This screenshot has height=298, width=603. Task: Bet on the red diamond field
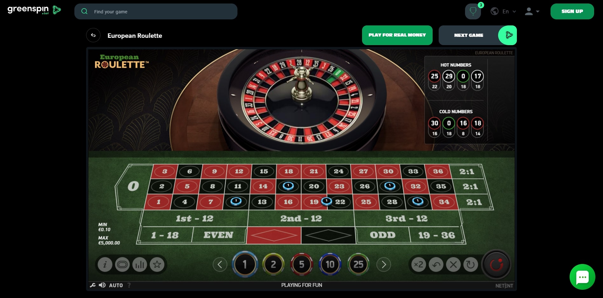pyautogui.click(x=274, y=235)
